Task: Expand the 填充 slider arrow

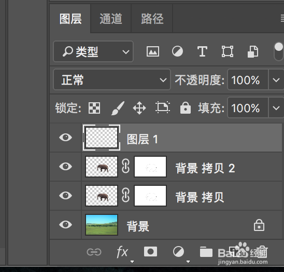Action: point(276,108)
